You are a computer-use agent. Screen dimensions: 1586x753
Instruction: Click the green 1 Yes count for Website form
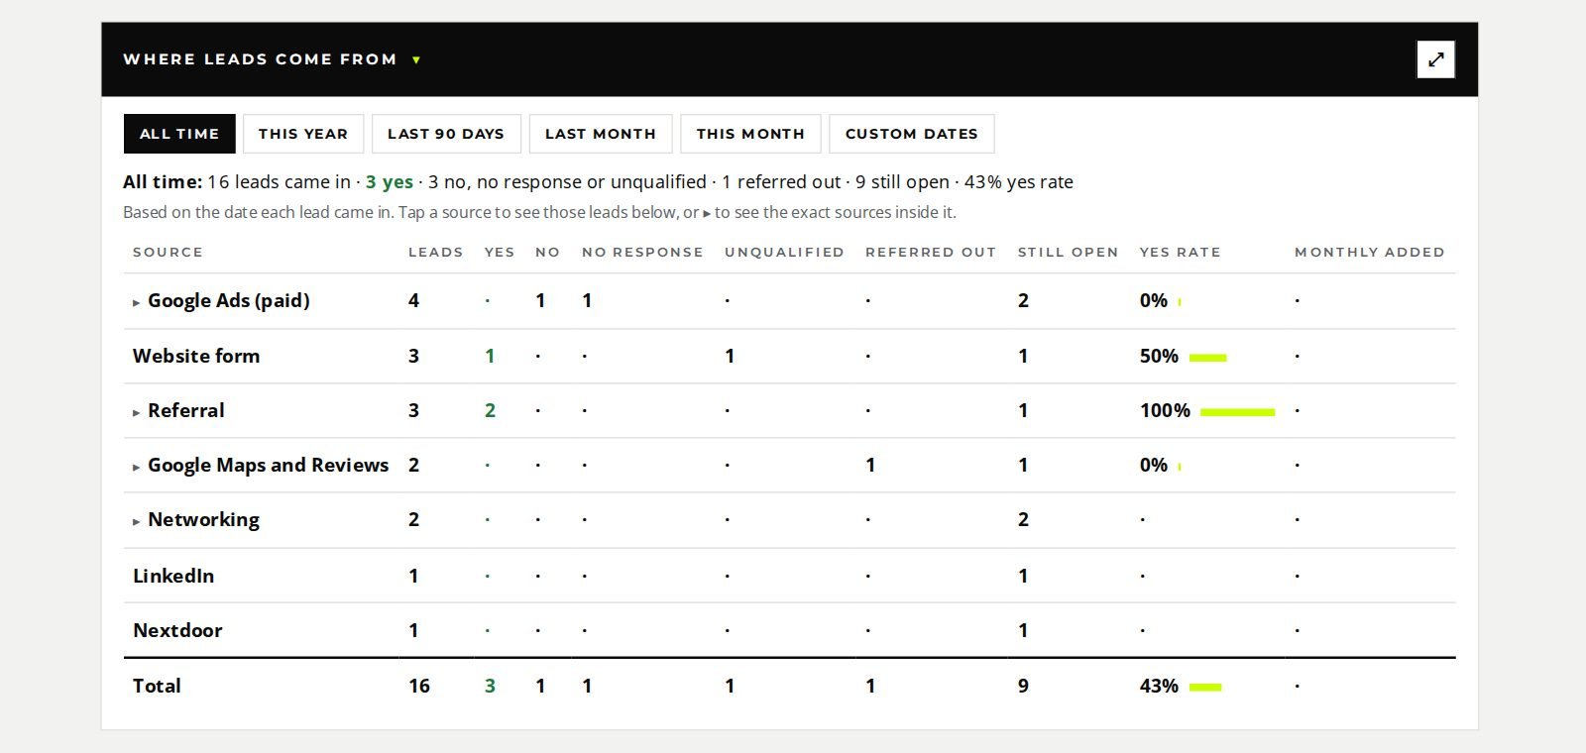[x=490, y=356]
